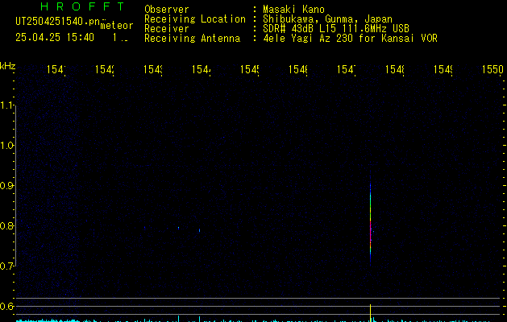The width and height of the screenshot is (507, 322).
Task: Click the 1.0 kHz frequency label
Action: coord(7,146)
